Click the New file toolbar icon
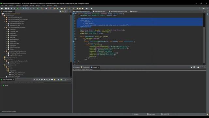The height and width of the screenshot is (118, 209). [2, 9]
